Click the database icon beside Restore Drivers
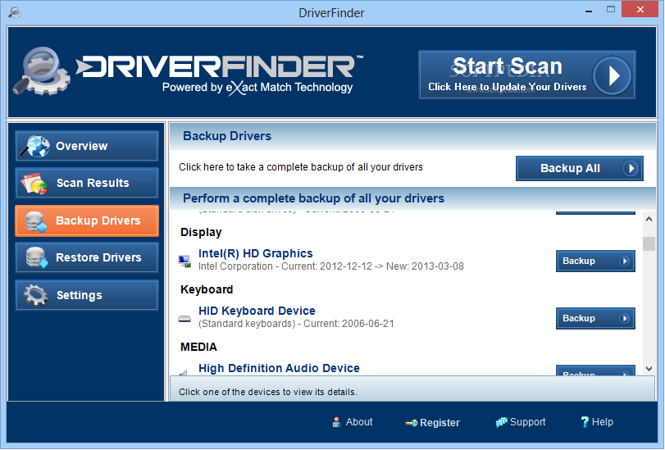 pyautogui.click(x=36, y=257)
